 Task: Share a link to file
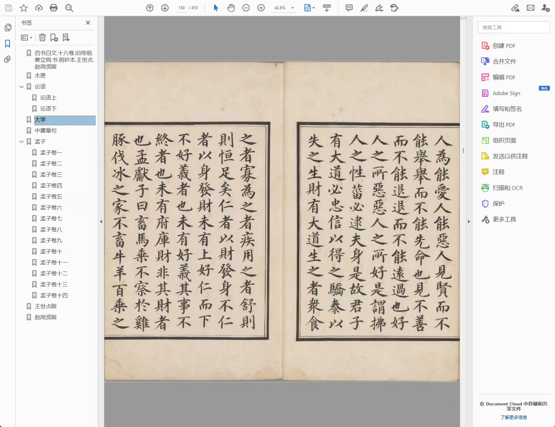tap(515, 8)
